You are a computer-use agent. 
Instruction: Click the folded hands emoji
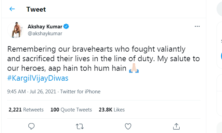coord(134,68)
